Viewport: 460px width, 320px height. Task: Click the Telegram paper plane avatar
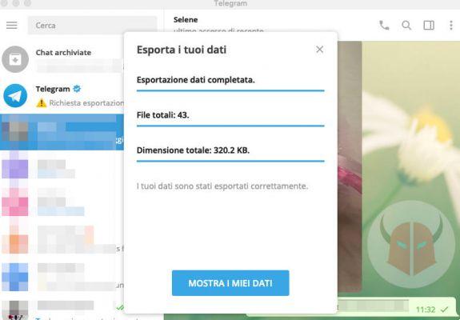coord(15,96)
